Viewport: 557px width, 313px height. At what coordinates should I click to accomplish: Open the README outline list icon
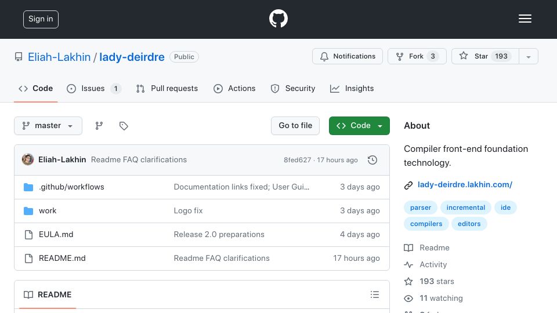(375, 294)
